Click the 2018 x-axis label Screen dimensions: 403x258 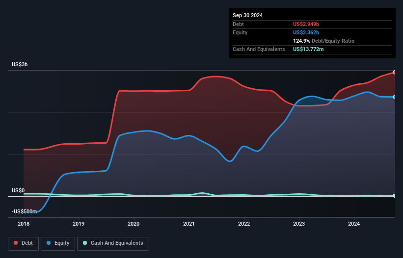(x=24, y=224)
